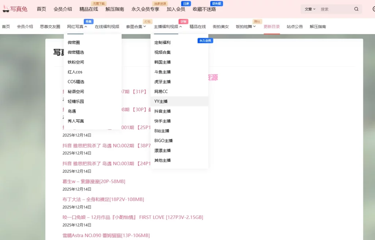The width and height of the screenshot is (375, 240).
Task: Focus the 搜索 text input field
Action: pos(335,9)
